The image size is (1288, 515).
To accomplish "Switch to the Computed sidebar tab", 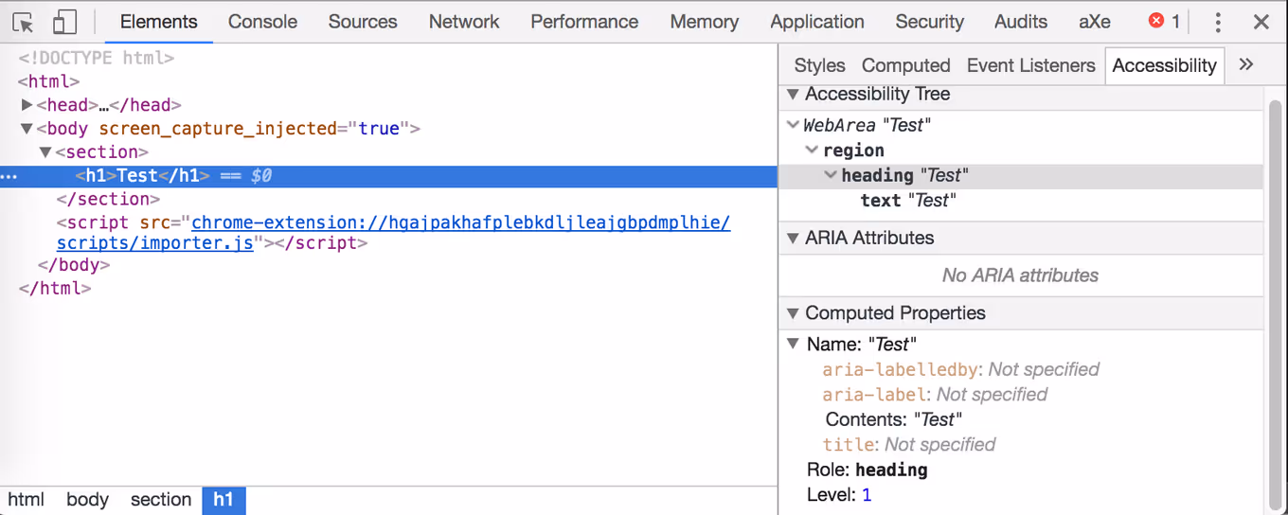I will tap(905, 65).
